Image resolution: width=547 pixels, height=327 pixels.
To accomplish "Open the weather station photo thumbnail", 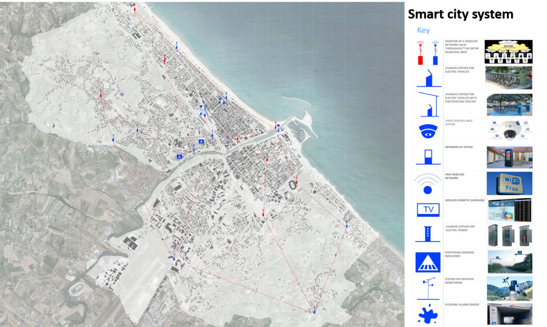I will coord(510,288).
